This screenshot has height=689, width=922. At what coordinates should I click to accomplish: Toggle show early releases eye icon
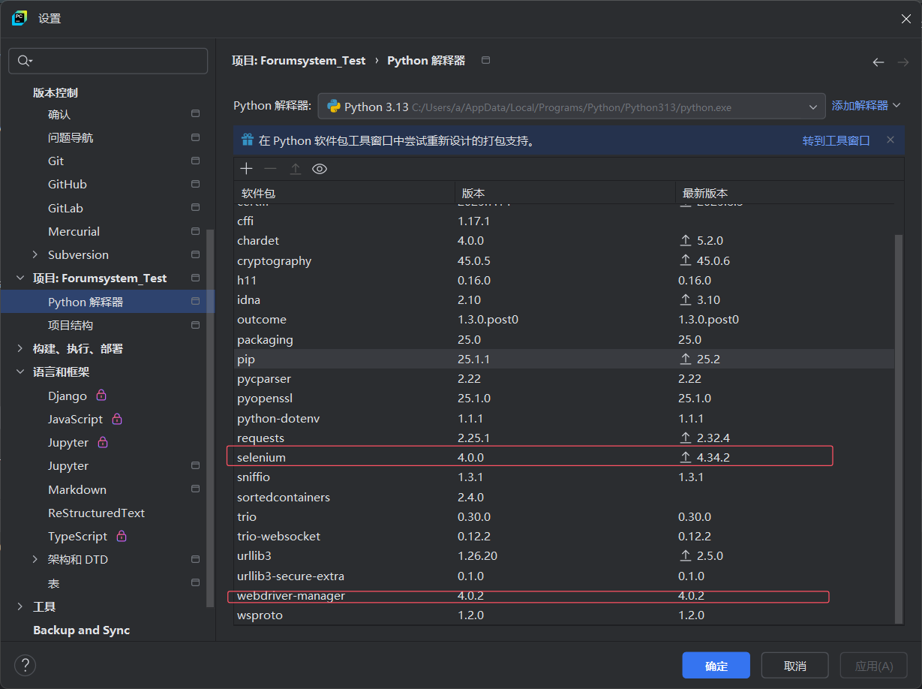(x=320, y=169)
